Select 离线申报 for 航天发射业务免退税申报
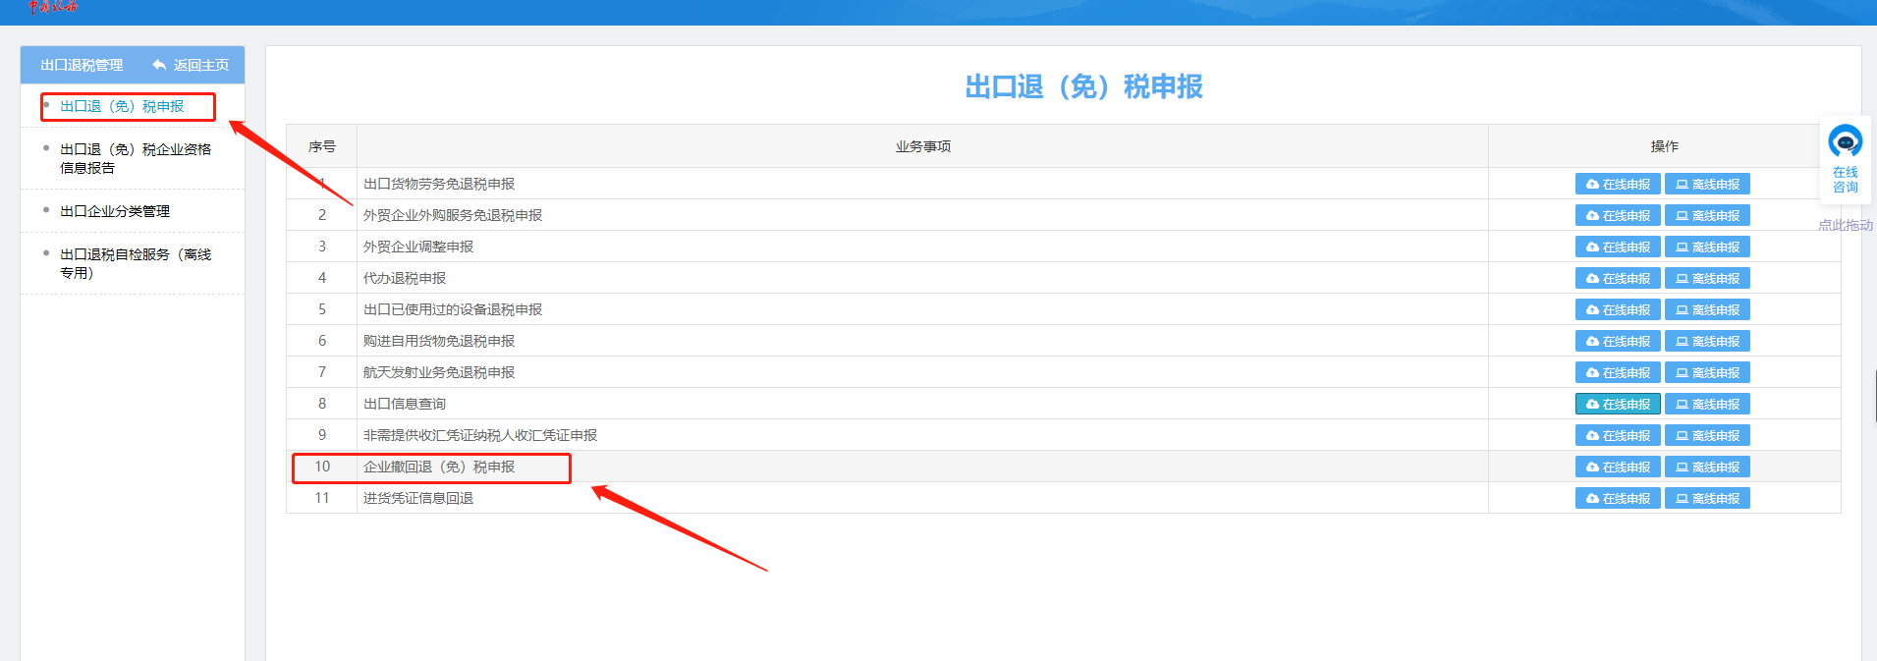1877x661 pixels. (x=1706, y=373)
